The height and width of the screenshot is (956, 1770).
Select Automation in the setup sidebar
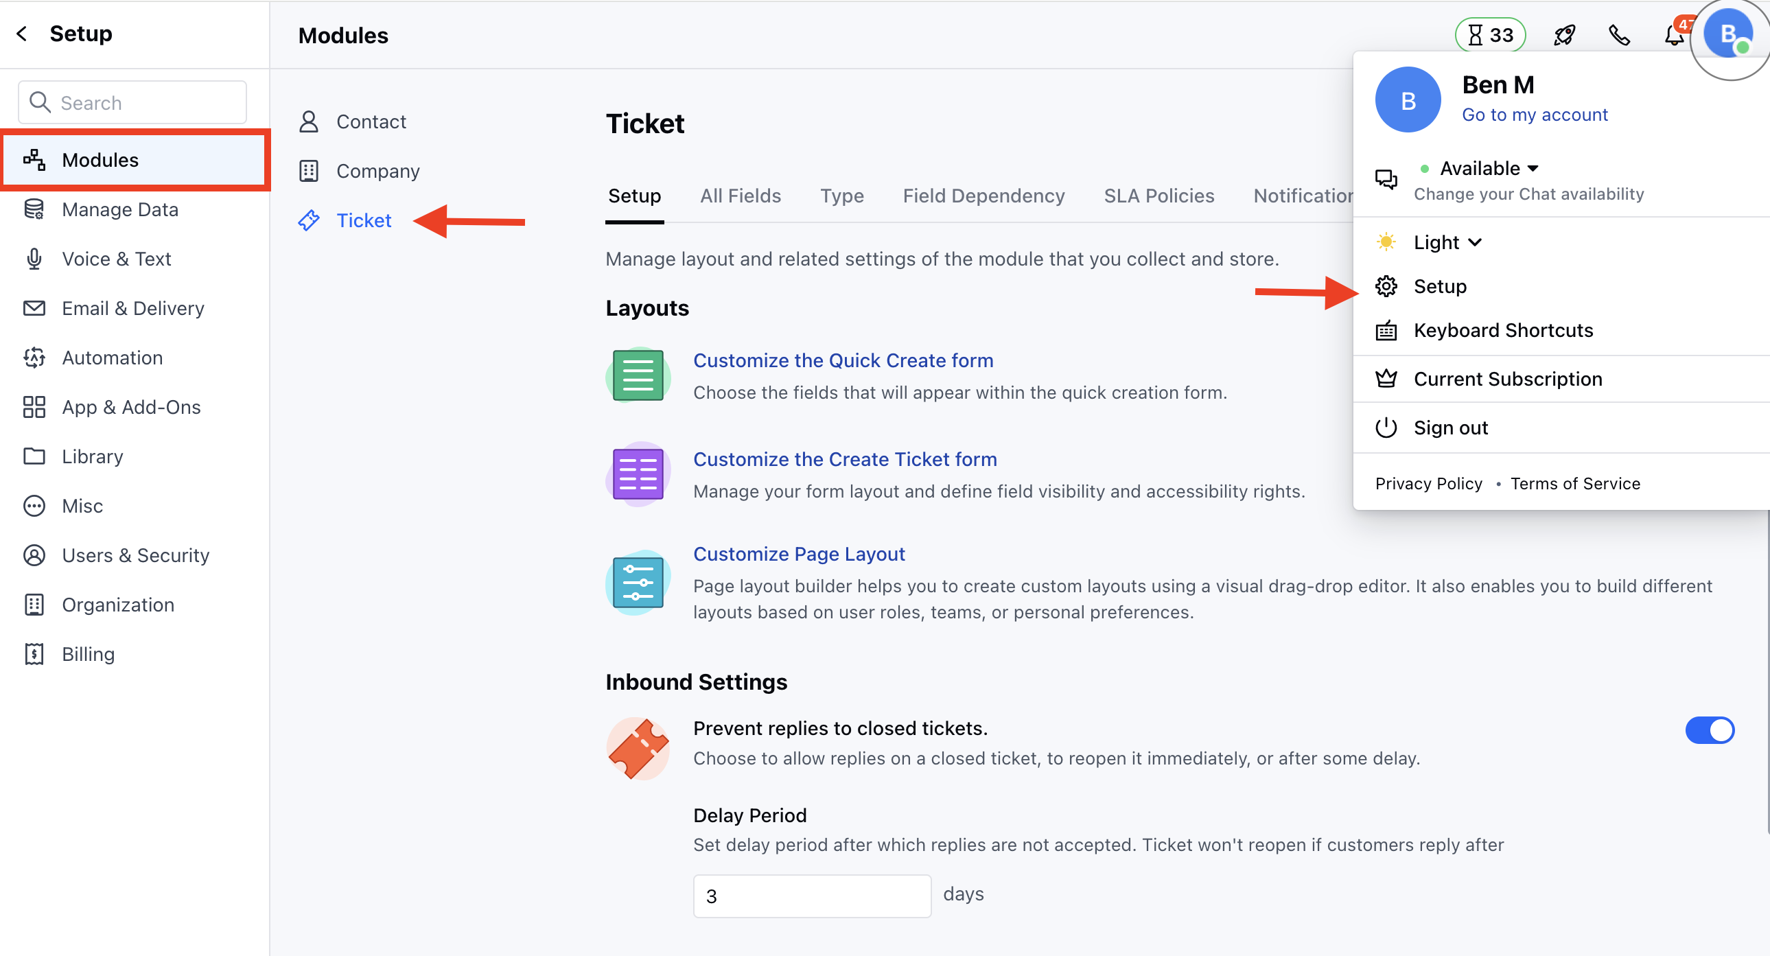click(112, 358)
